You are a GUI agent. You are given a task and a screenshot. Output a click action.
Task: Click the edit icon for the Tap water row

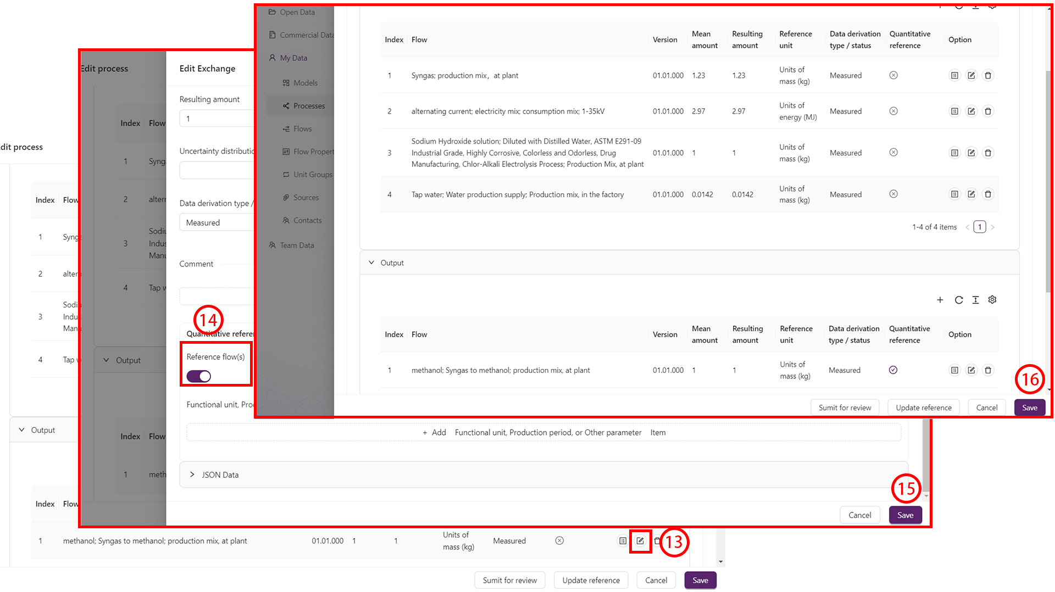click(x=971, y=194)
